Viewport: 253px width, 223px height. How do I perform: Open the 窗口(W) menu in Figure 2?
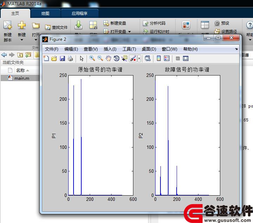pos(169,49)
